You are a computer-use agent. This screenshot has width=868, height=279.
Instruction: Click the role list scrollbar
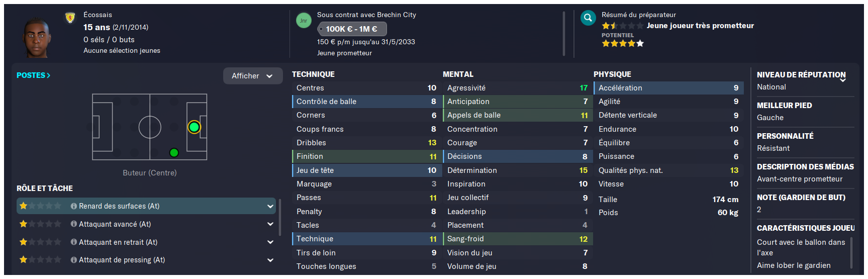click(x=280, y=217)
